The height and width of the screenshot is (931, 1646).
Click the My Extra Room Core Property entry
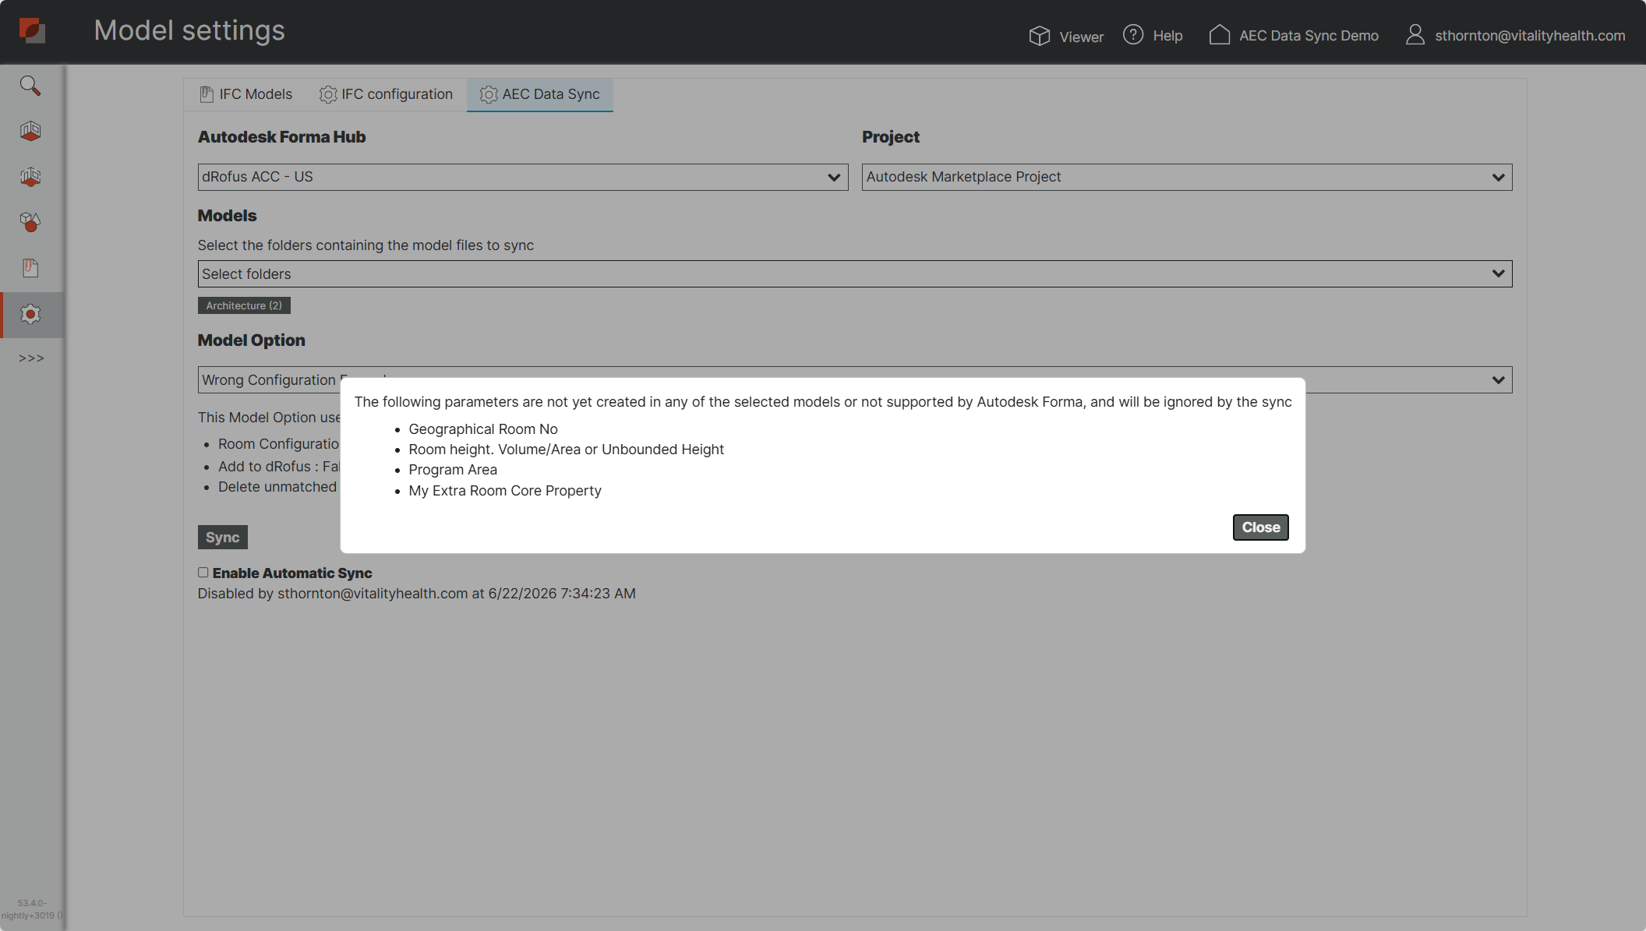pyautogui.click(x=505, y=491)
